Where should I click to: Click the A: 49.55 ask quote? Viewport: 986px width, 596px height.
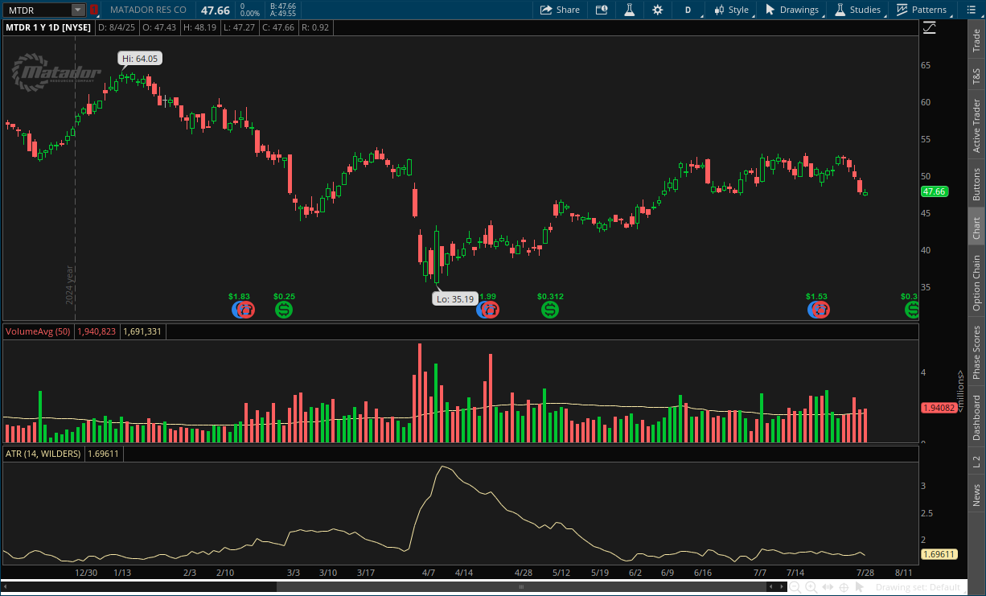283,14
